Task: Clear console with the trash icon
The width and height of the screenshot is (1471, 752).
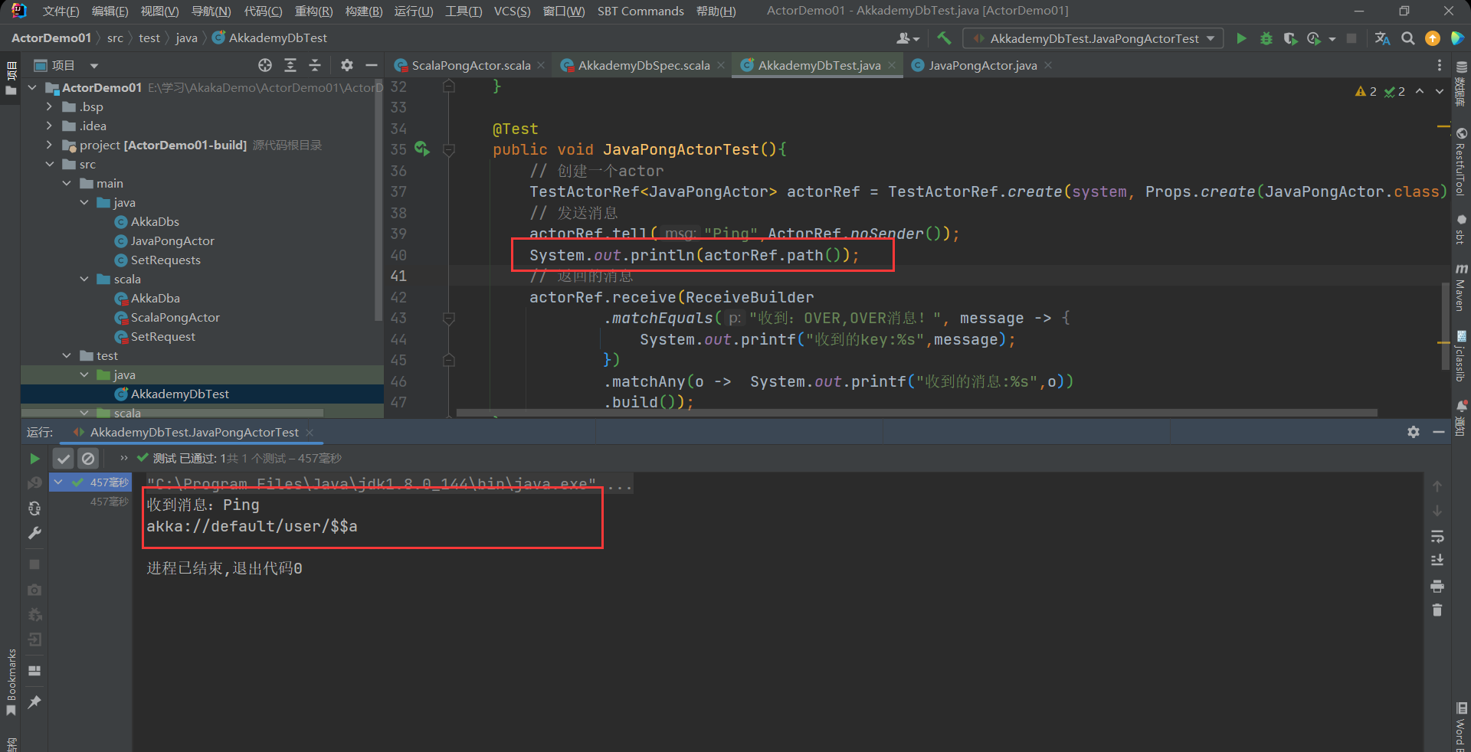Action: coord(1437,610)
